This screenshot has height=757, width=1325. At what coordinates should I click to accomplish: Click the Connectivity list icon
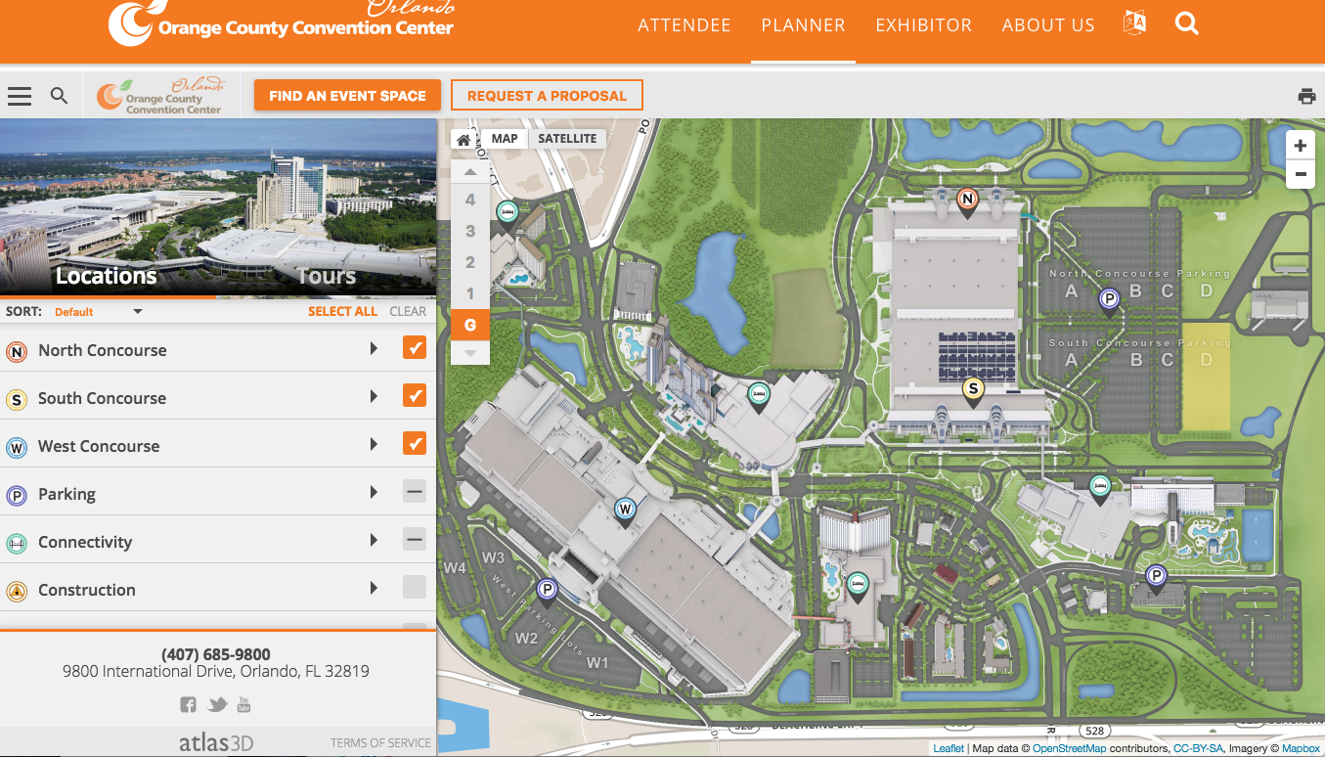17,543
